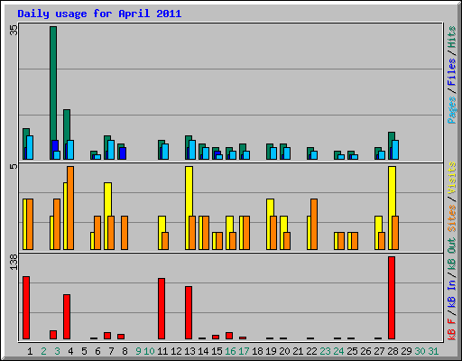462x361 pixels.
Task: Click day label '28' on the x-axis
Action: tap(393, 351)
